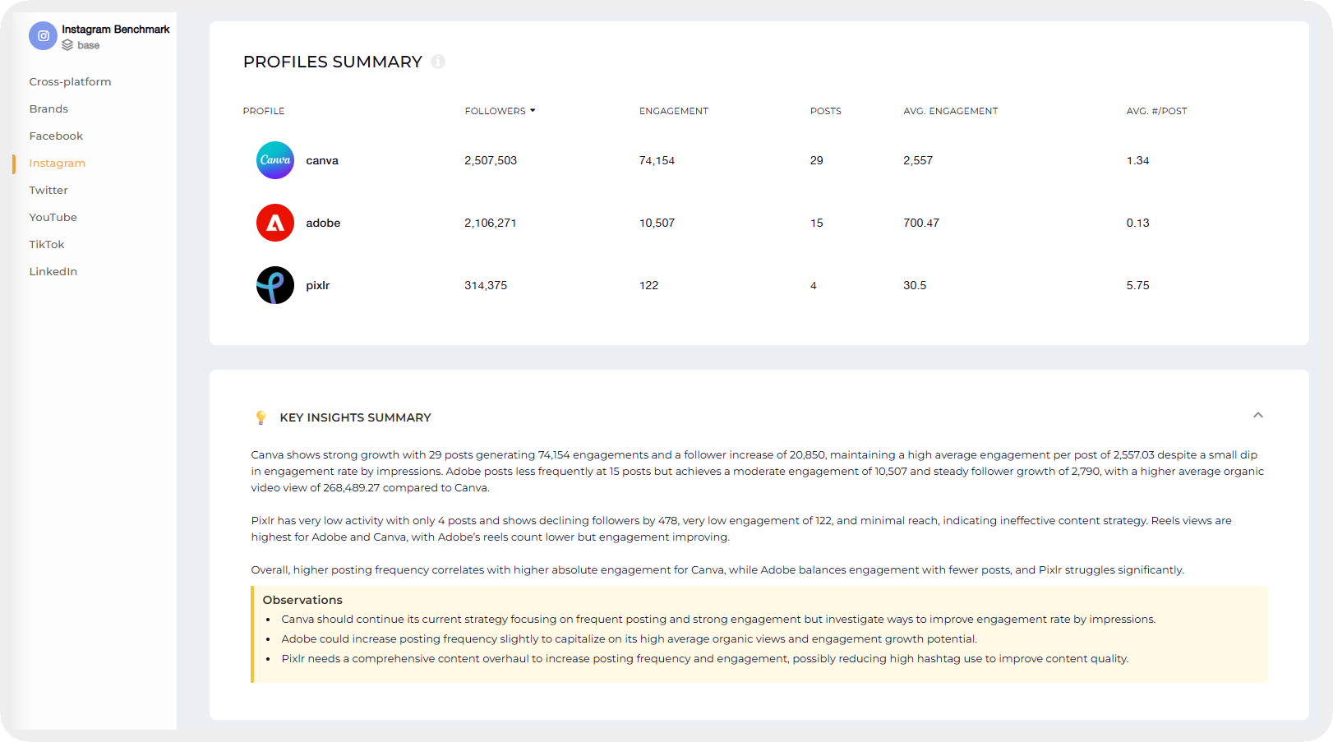Open the adobe profile name
The height and width of the screenshot is (742, 1333).
[x=323, y=223]
